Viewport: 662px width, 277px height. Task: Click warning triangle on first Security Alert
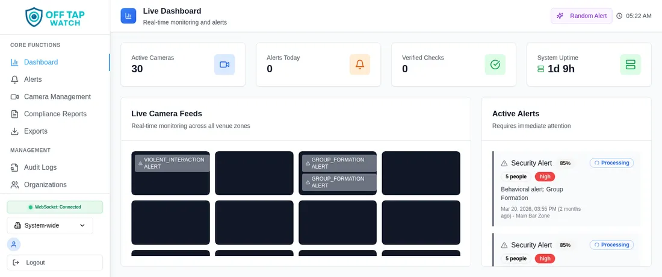pos(504,163)
